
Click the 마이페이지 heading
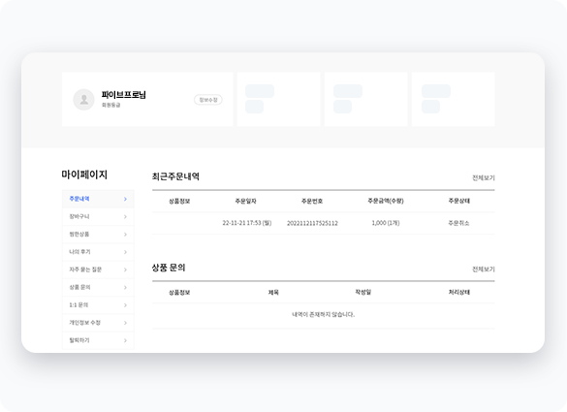[x=84, y=174]
